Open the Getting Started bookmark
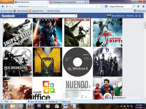 pyautogui.click(x=21, y=11)
